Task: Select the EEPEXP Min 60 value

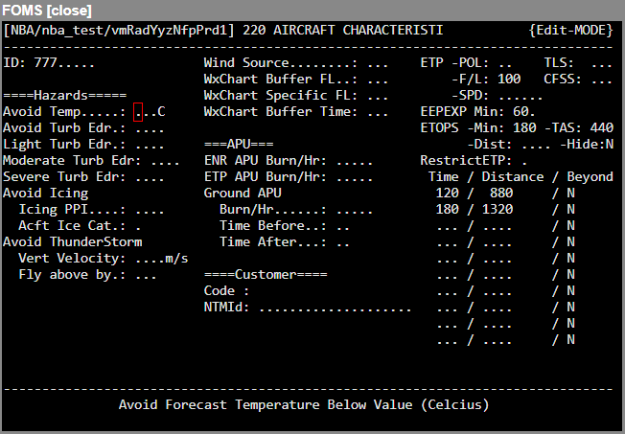Action: pos(524,112)
